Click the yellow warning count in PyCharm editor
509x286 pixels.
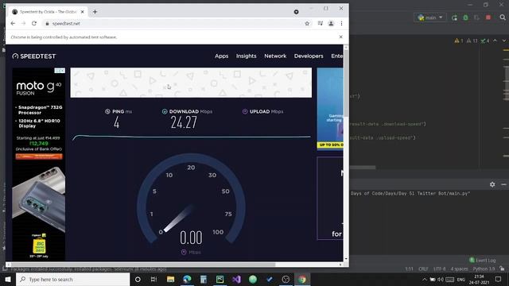pyautogui.click(x=459, y=41)
